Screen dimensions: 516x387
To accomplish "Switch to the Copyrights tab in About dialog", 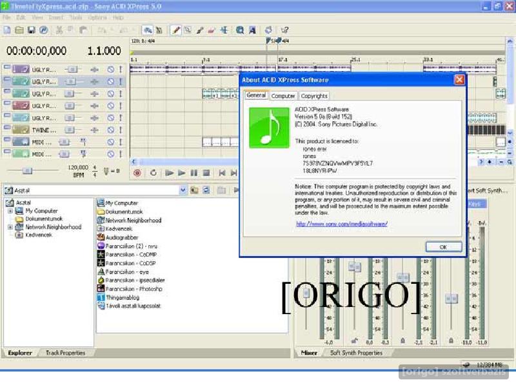I will tap(314, 95).
